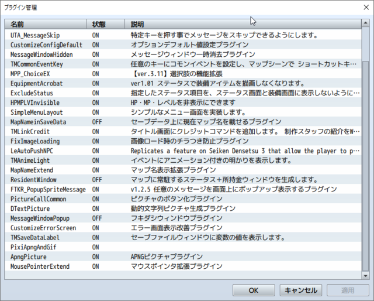This screenshot has width=374, height=301.
Task: Select the PixiApngAndGif plugin
Action: [183, 247]
